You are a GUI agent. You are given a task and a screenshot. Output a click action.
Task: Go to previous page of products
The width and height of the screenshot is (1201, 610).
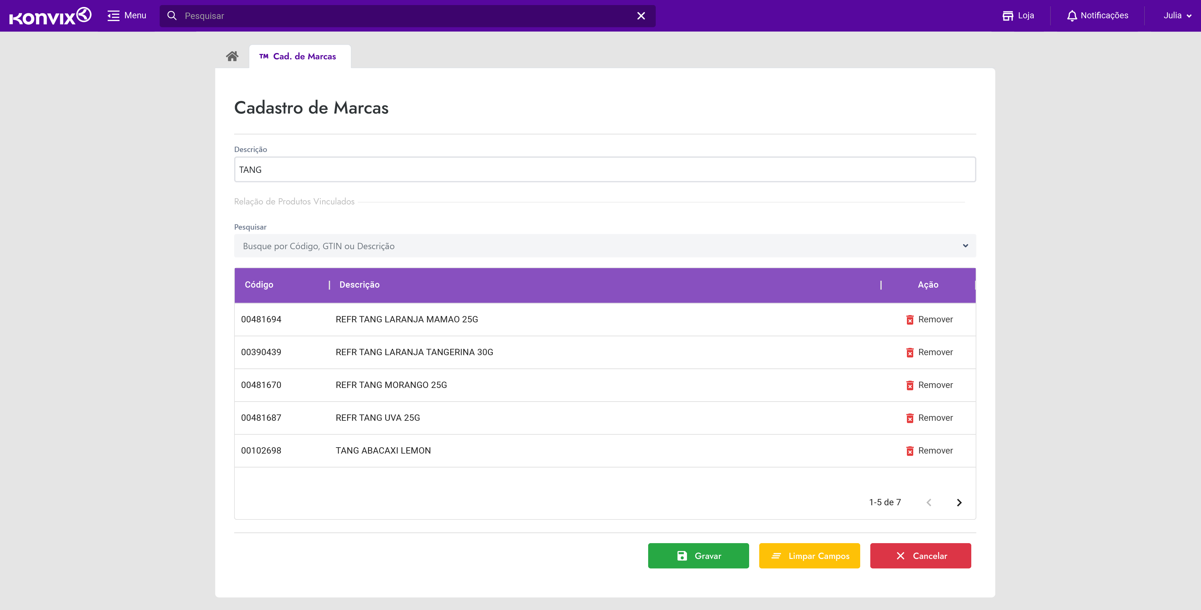pyautogui.click(x=929, y=502)
